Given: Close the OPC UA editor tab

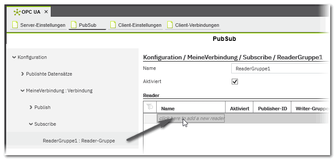Looking at the screenshot, I should (46, 12).
